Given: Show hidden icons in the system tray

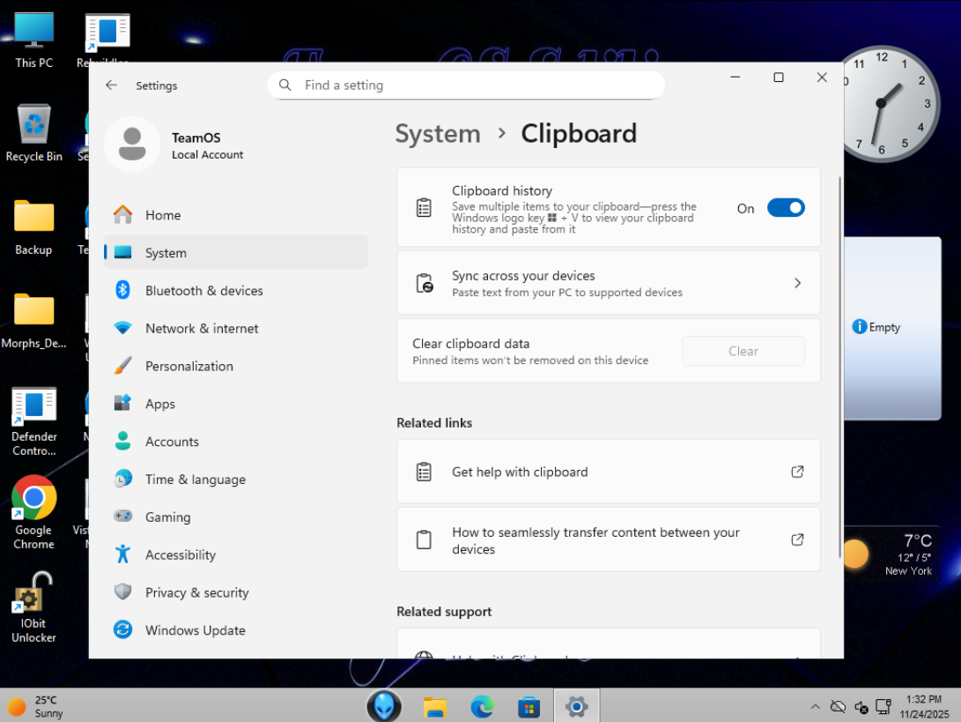Looking at the screenshot, I should (815, 707).
